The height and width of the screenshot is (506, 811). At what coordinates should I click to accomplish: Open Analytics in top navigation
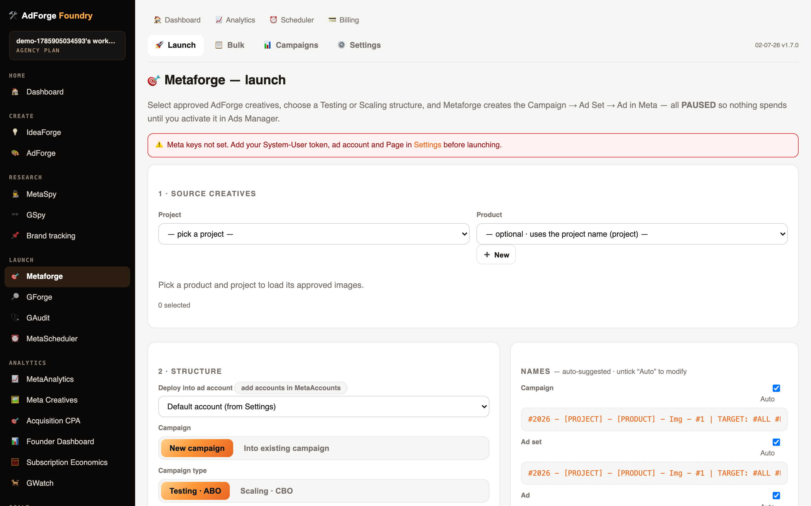[x=235, y=20]
